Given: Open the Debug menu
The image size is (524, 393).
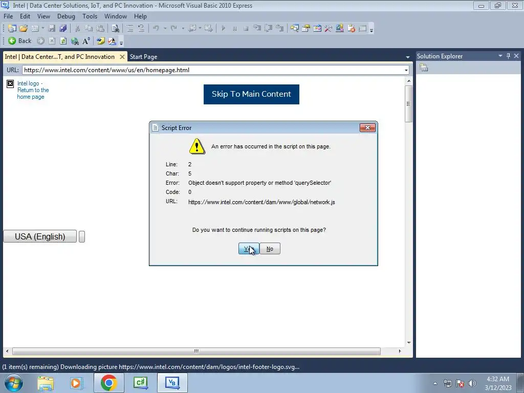Looking at the screenshot, I should tap(66, 16).
